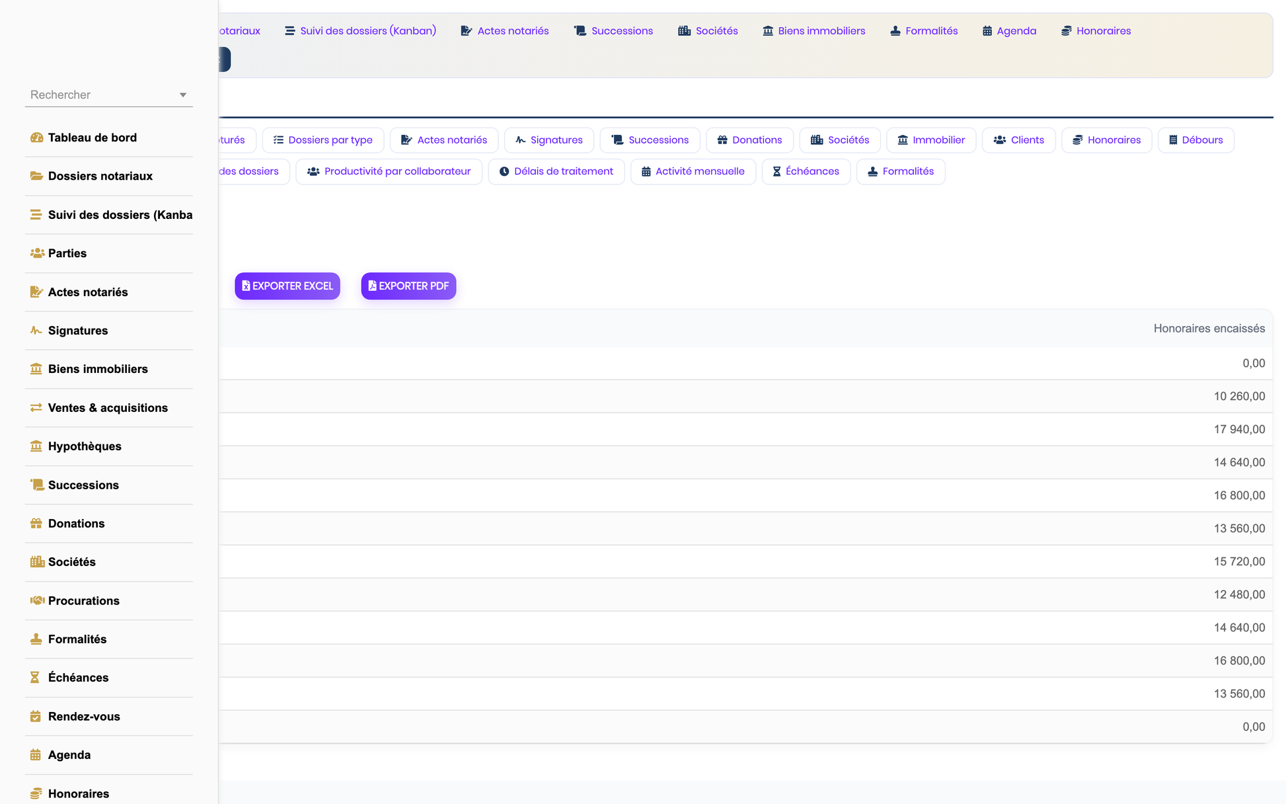Click the Ventes & acquisitions arrows icon
The height and width of the screenshot is (804, 1286).
click(x=36, y=408)
